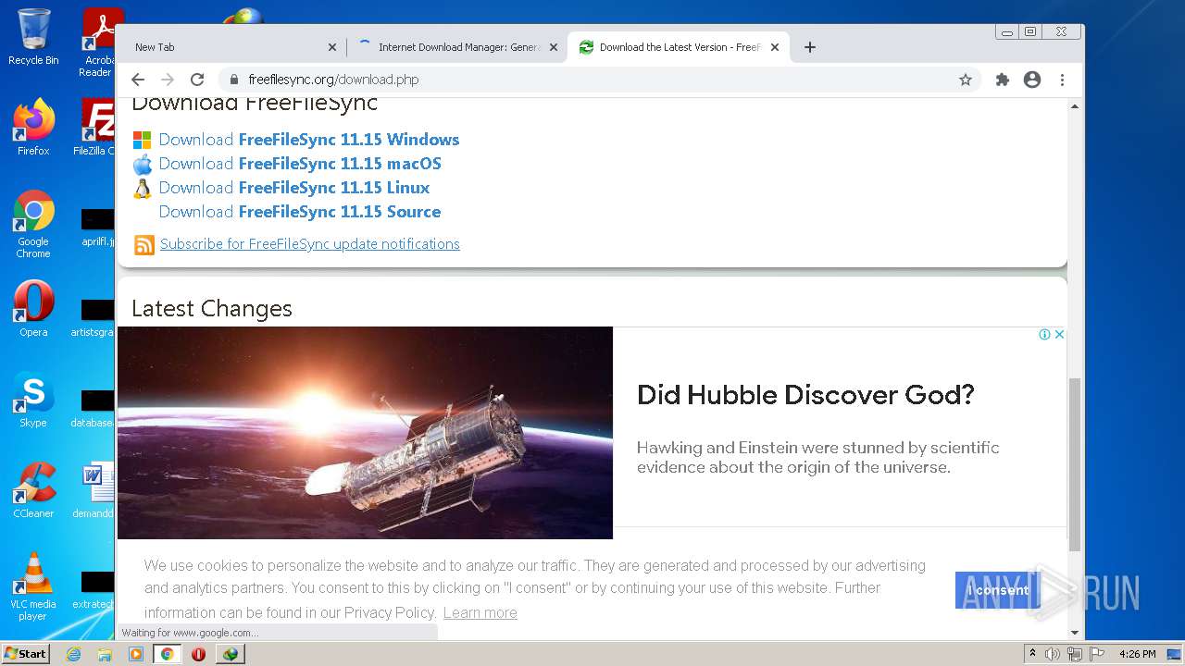Click the forward navigation arrow
The width and height of the screenshot is (1185, 666).
168,80
